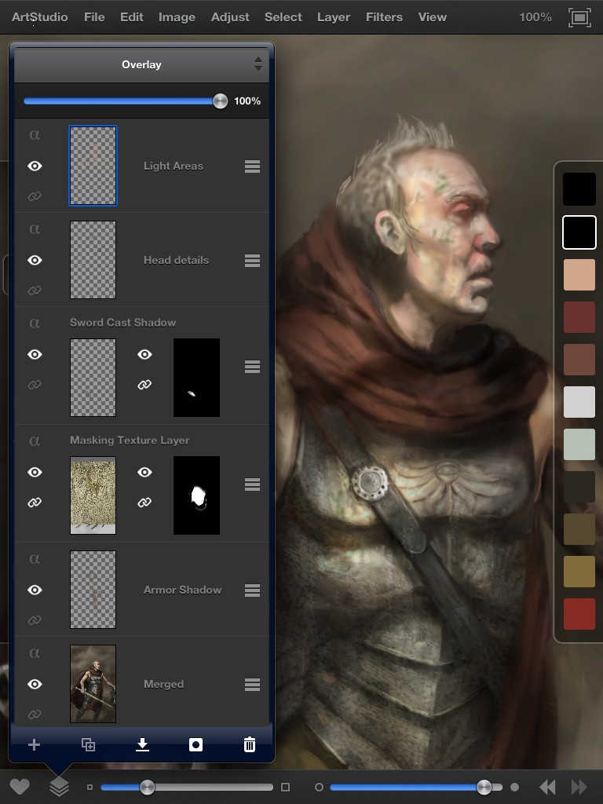
Task: Toggle link on Masking Texture Layer mask
Action: coord(144,502)
